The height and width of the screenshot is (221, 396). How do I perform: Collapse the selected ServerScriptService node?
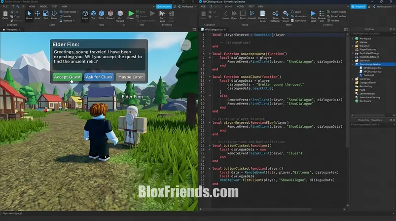pyautogui.click(x=353, y=64)
